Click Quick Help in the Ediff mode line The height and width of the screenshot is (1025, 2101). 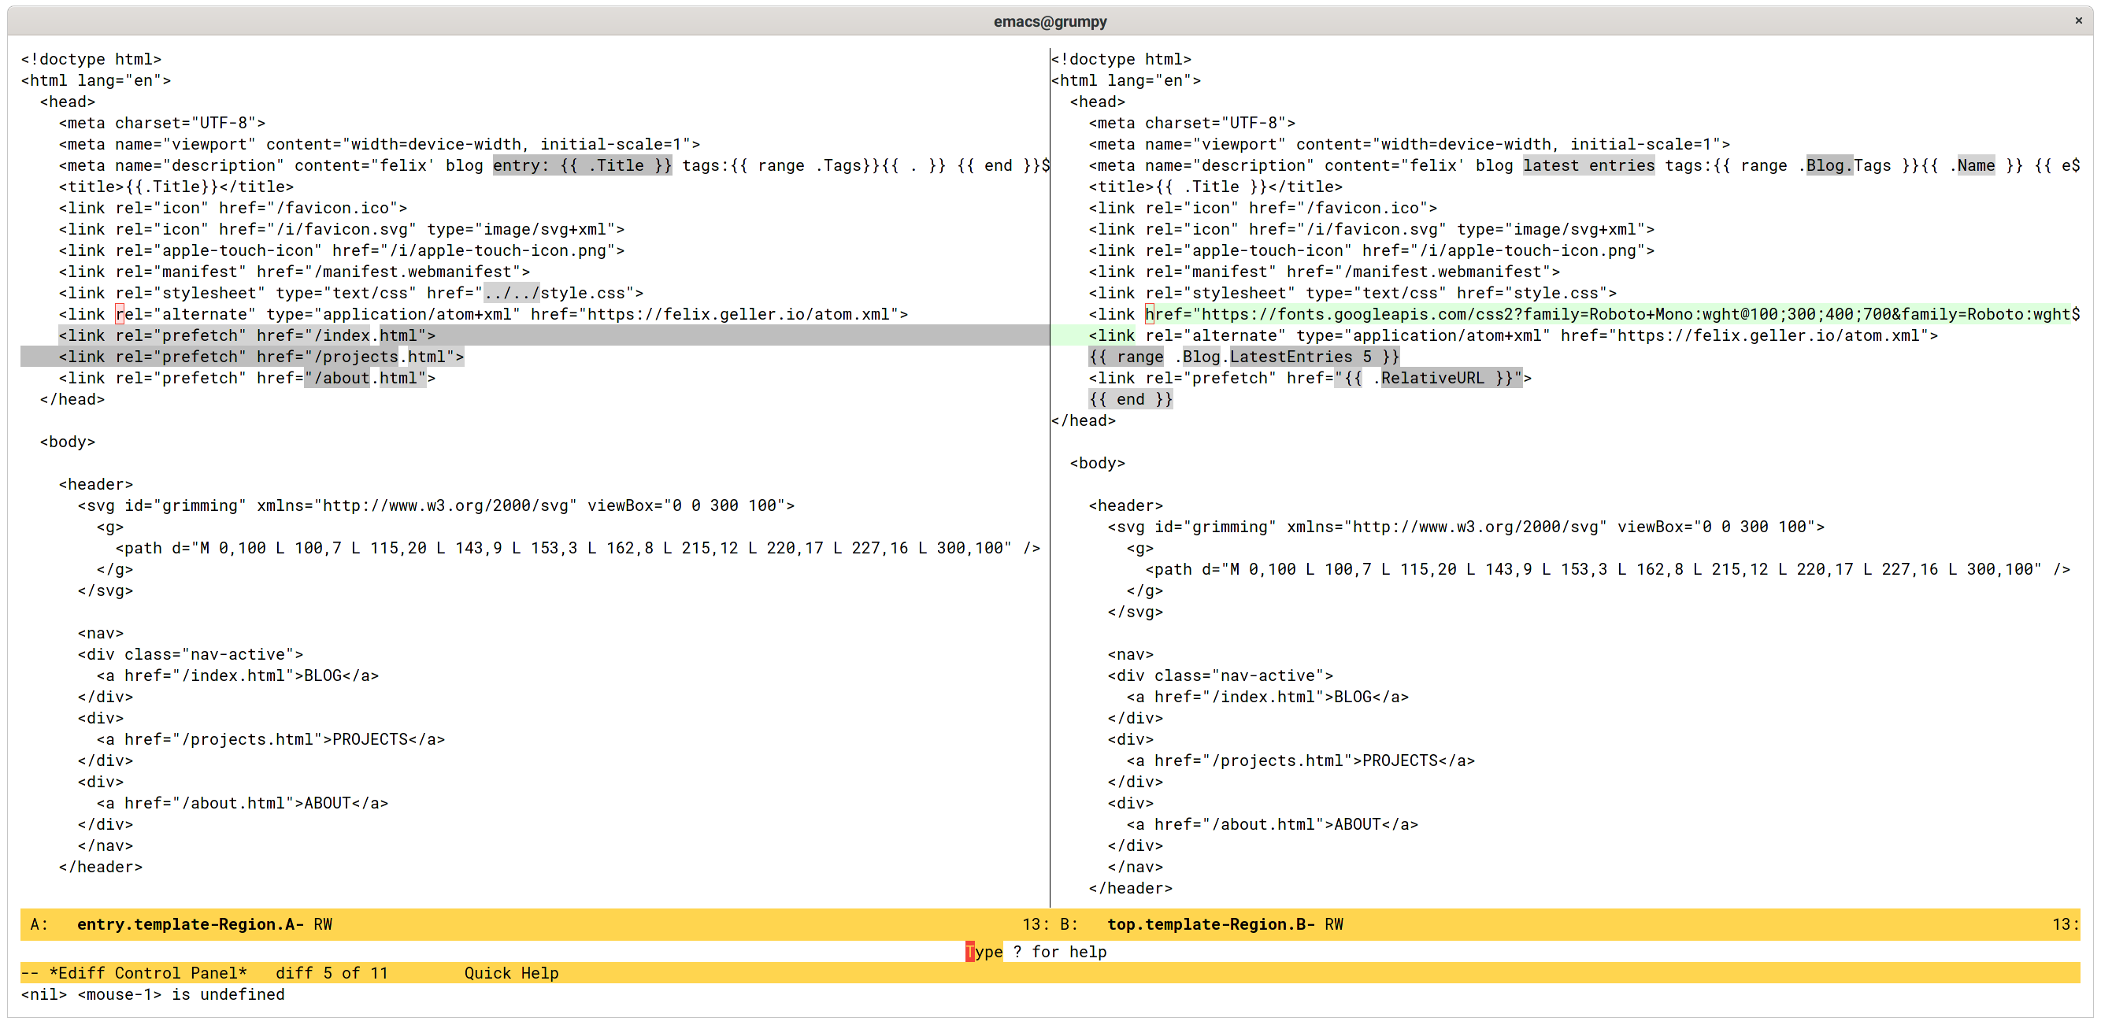[511, 973]
